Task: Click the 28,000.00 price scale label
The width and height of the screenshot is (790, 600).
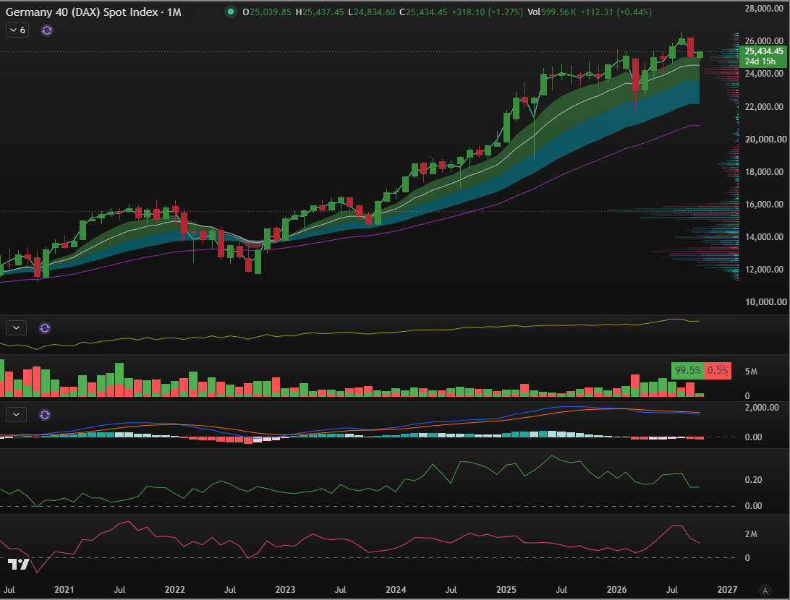Action: (x=765, y=9)
